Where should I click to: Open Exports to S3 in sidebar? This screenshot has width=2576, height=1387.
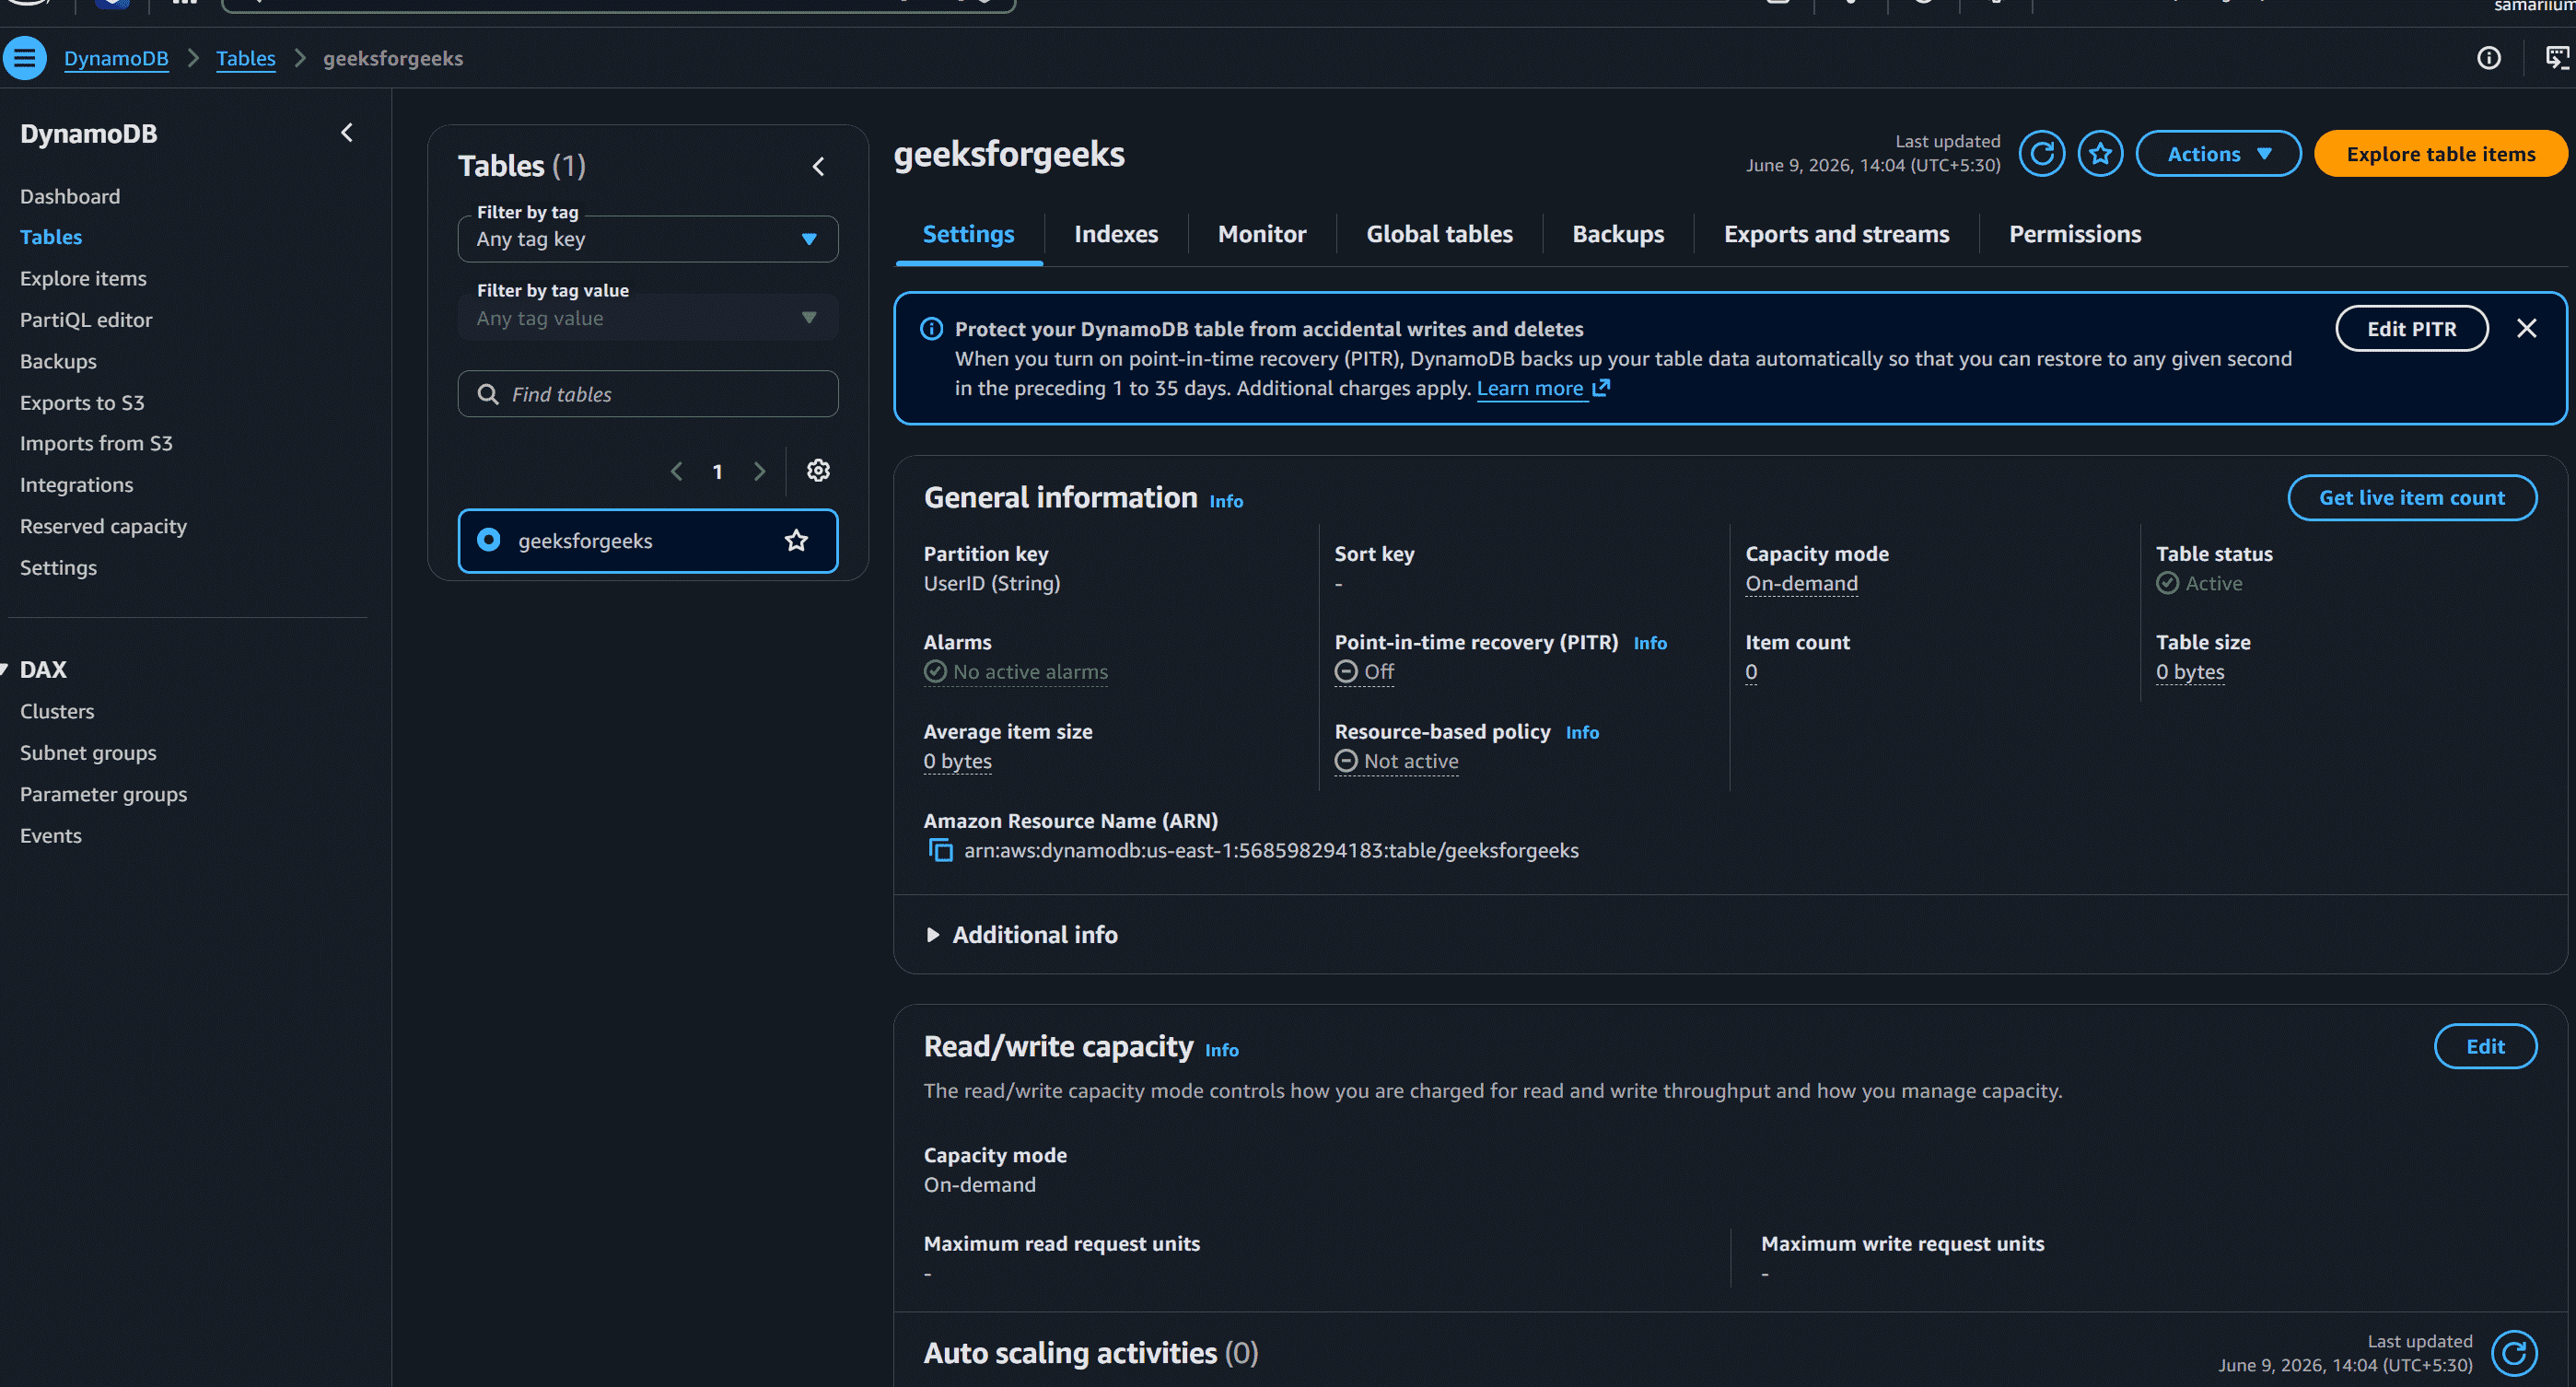[x=82, y=402]
